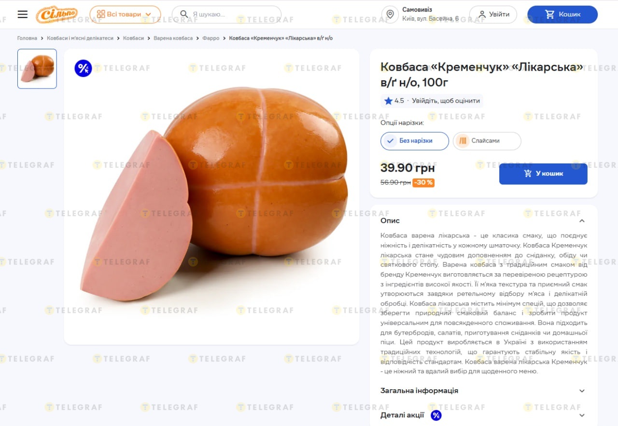This screenshot has width=618, height=426.
Task: Click the У кошик button
Action: click(x=543, y=174)
